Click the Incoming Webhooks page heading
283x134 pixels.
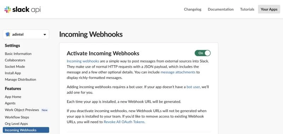pyautogui.click(x=91, y=34)
